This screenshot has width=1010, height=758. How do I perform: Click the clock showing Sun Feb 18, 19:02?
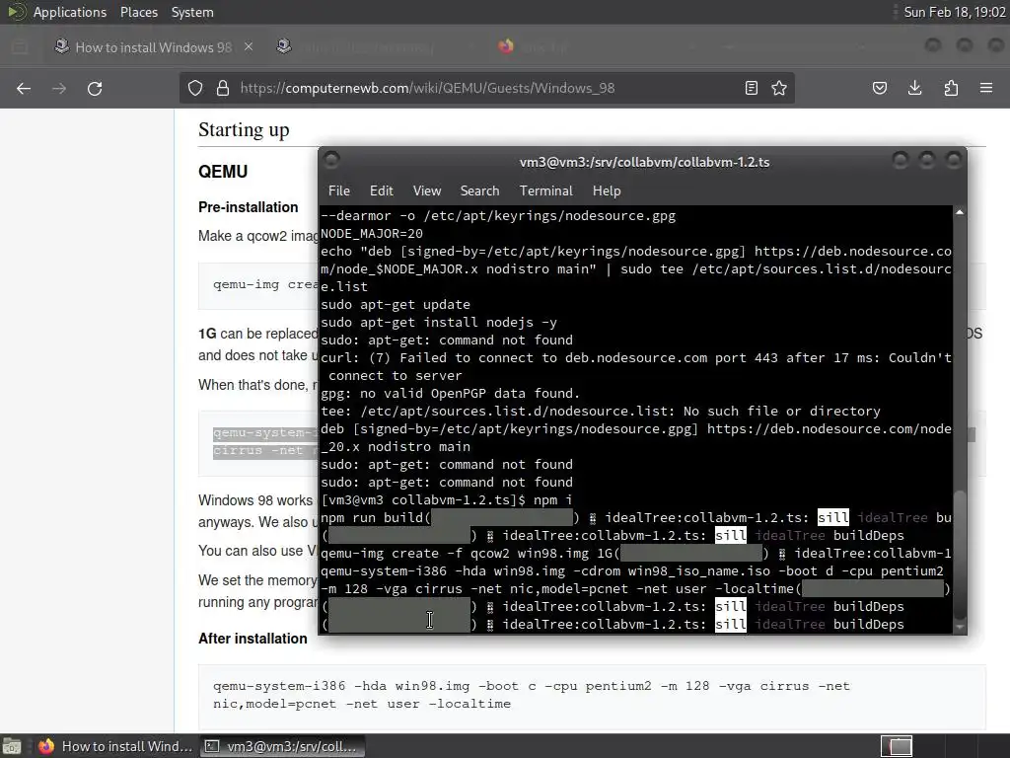click(x=955, y=12)
